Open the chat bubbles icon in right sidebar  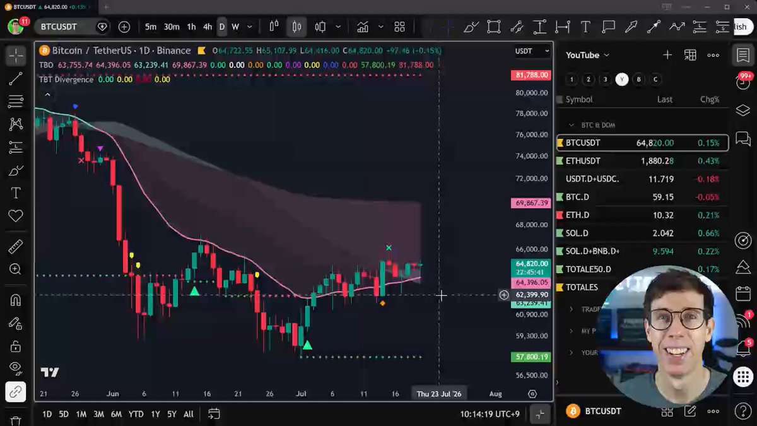(x=743, y=138)
